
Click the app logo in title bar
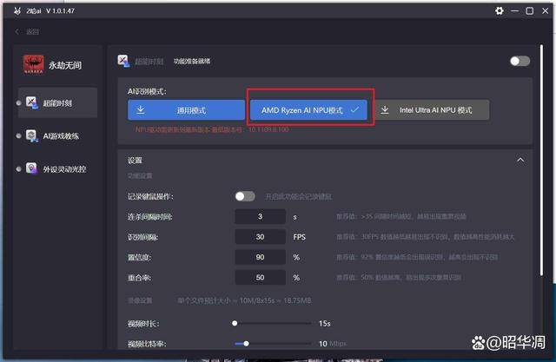click(17, 11)
